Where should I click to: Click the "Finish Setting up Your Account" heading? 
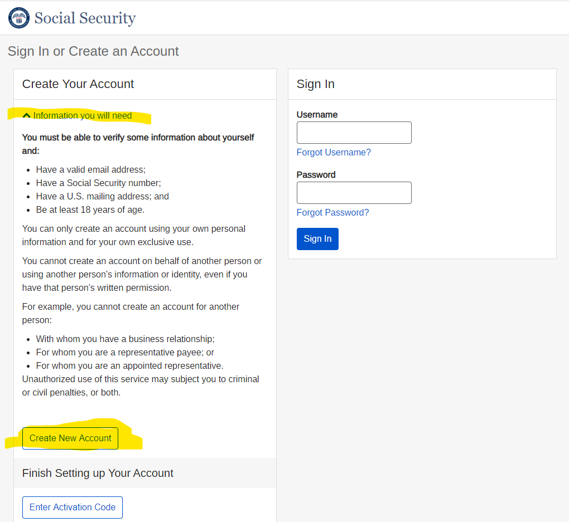[98, 473]
